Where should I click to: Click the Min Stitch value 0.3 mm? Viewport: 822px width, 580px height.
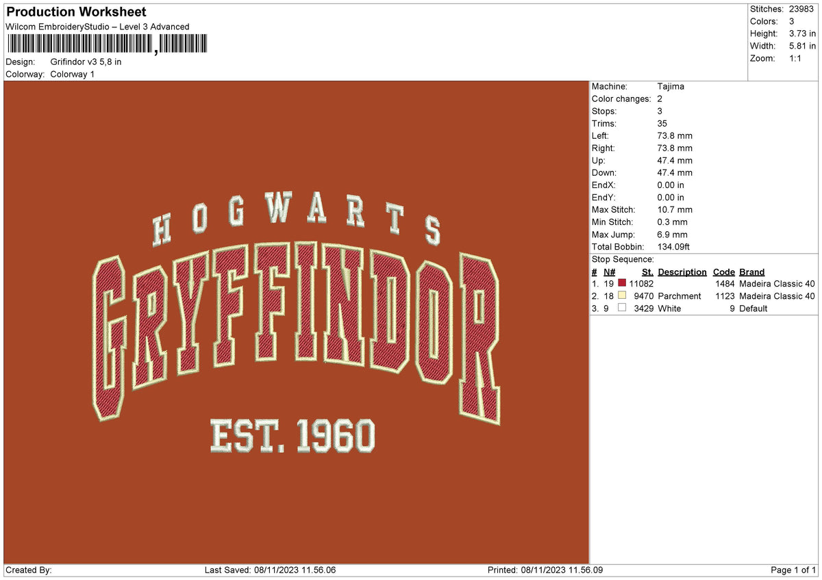click(x=672, y=222)
